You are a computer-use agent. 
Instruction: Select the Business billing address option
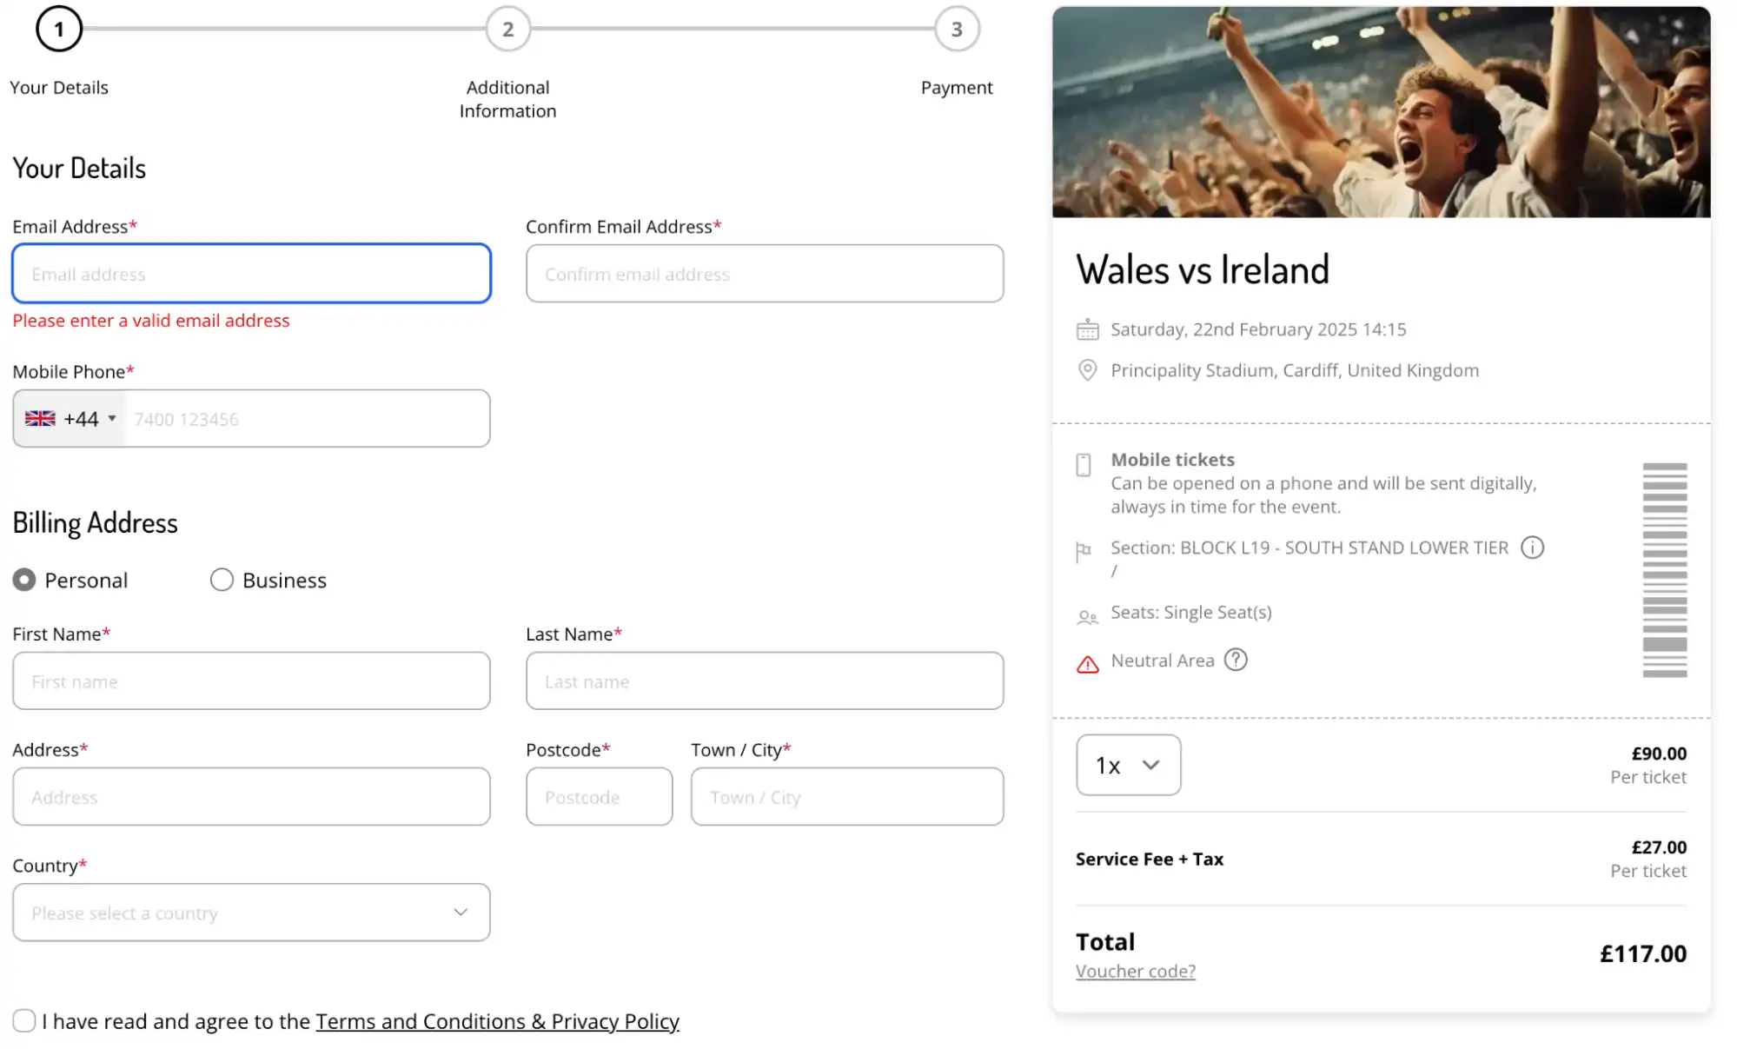pyautogui.click(x=221, y=580)
